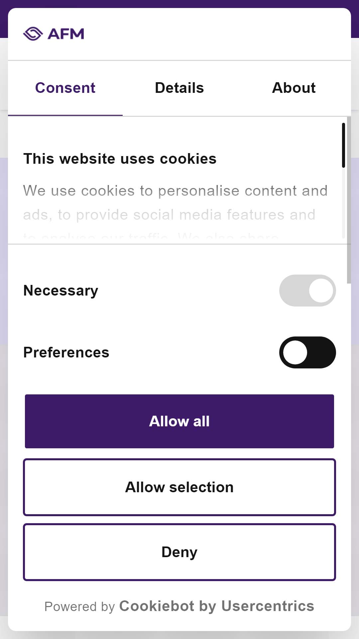Click the 'This website uses cookies' heading
359x639 pixels.
pos(120,159)
